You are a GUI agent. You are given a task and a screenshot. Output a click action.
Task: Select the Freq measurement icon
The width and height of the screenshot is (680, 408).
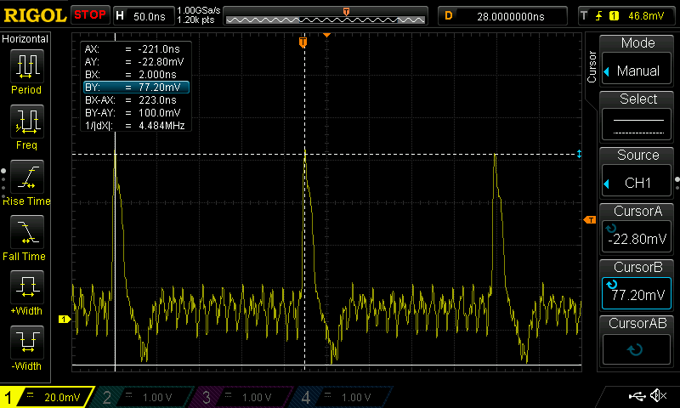tap(25, 126)
